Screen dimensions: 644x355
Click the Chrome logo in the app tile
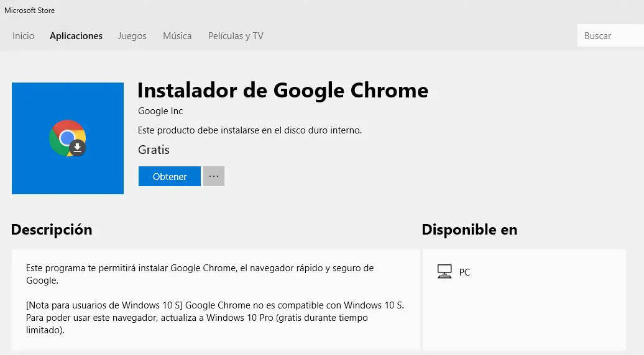pos(65,137)
